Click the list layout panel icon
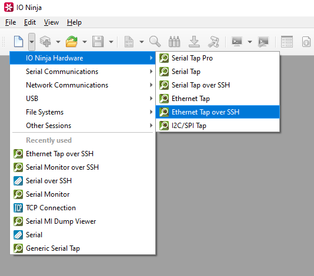Screen dimensions: 314x276 [287, 42]
